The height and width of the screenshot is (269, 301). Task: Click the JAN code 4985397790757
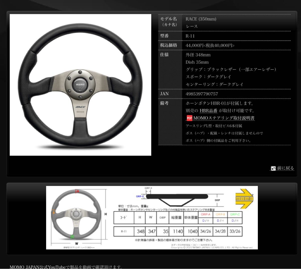(202, 94)
